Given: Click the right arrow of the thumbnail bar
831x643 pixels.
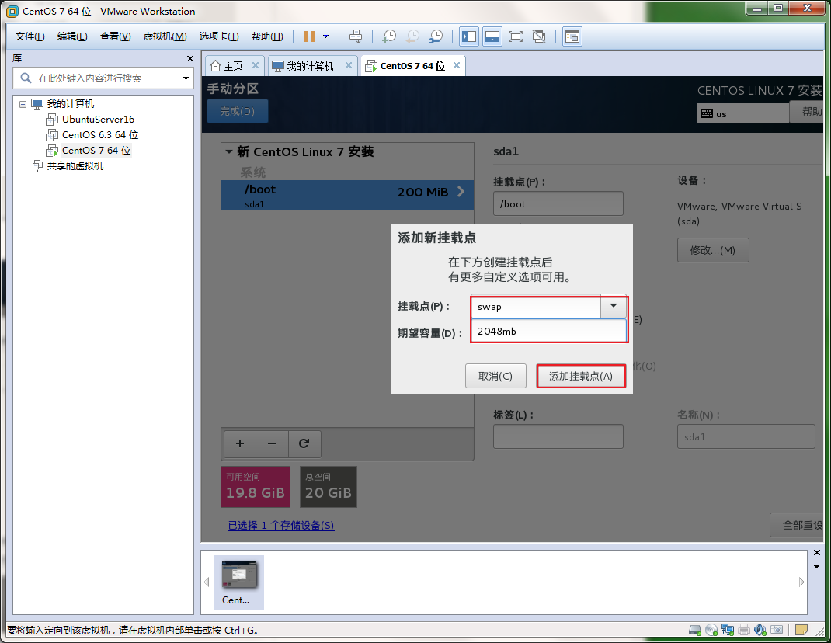Looking at the screenshot, I should [801, 582].
